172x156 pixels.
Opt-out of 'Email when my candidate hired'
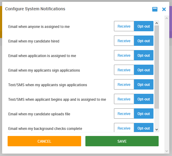coord(144,41)
